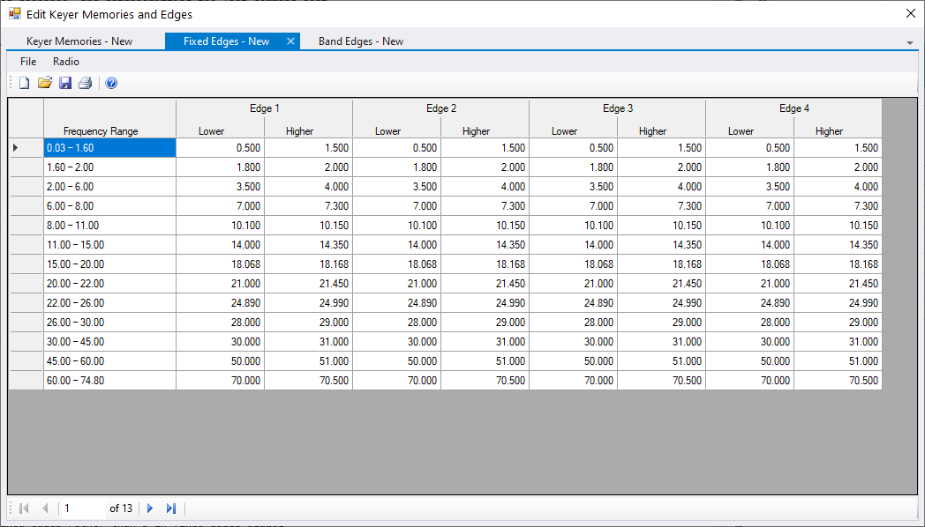The width and height of the screenshot is (925, 527).
Task: Select the 60.00 – 74.80 frequency range cell
Action: click(109, 381)
